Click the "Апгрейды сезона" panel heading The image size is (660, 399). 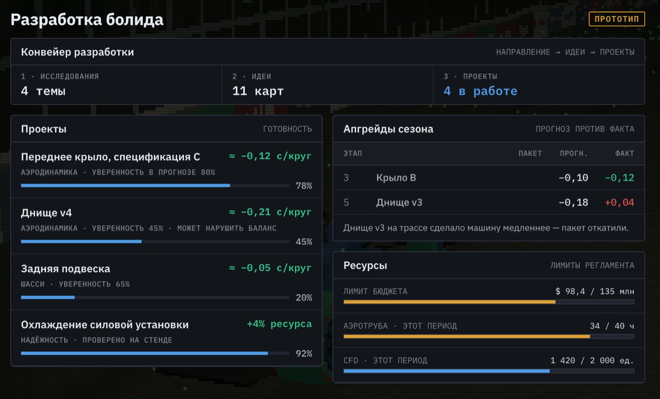coord(388,129)
